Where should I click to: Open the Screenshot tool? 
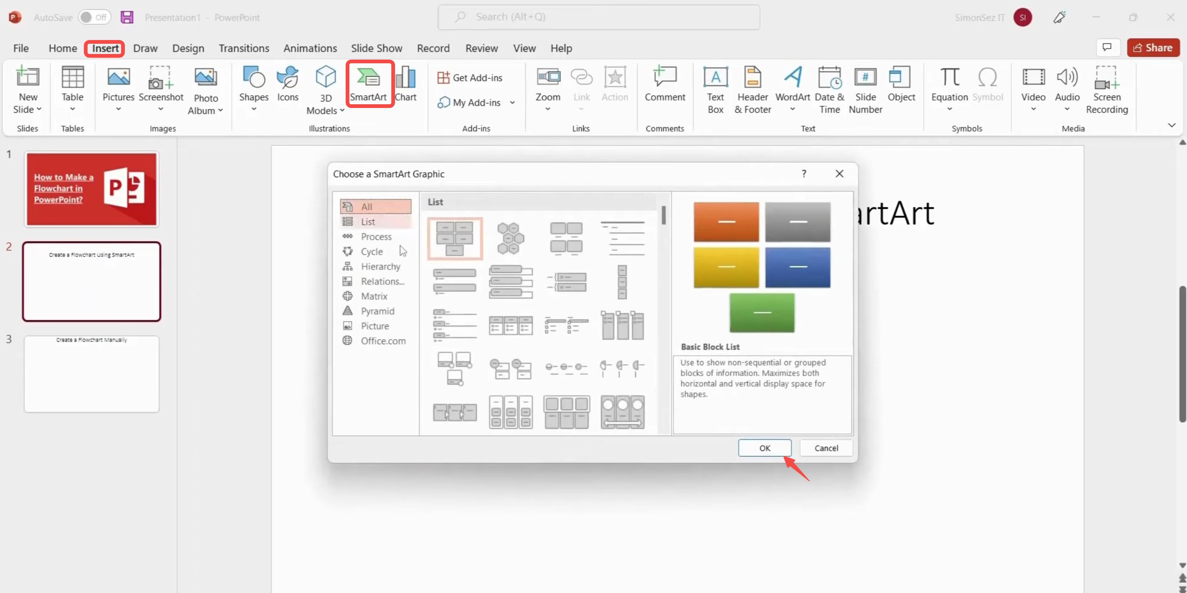pyautogui.click(x=161, y=89)
